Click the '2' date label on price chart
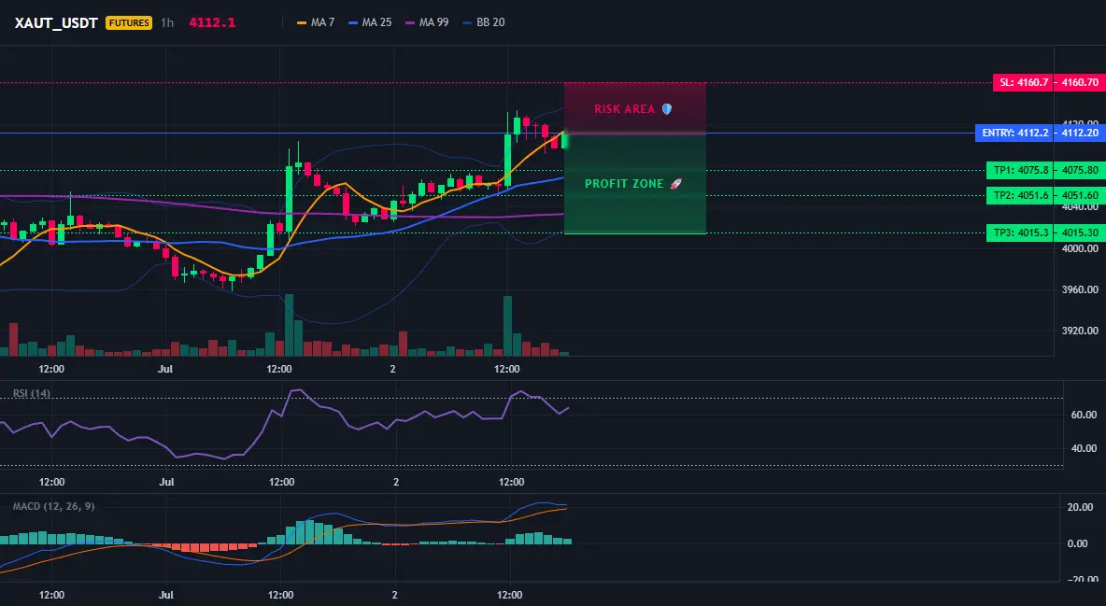Viewport: 1106px width, 606px height. click(393, 369)
